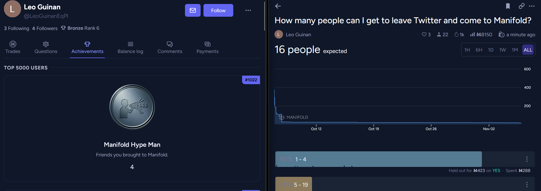Screen dimensions: 541x191
Task: Click the 1k liquidity droplet icon
Action: pos(456,35)
